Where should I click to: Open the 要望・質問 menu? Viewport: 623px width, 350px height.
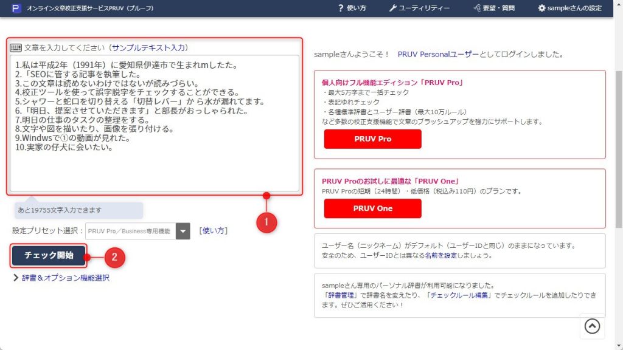tap(494, 8)
